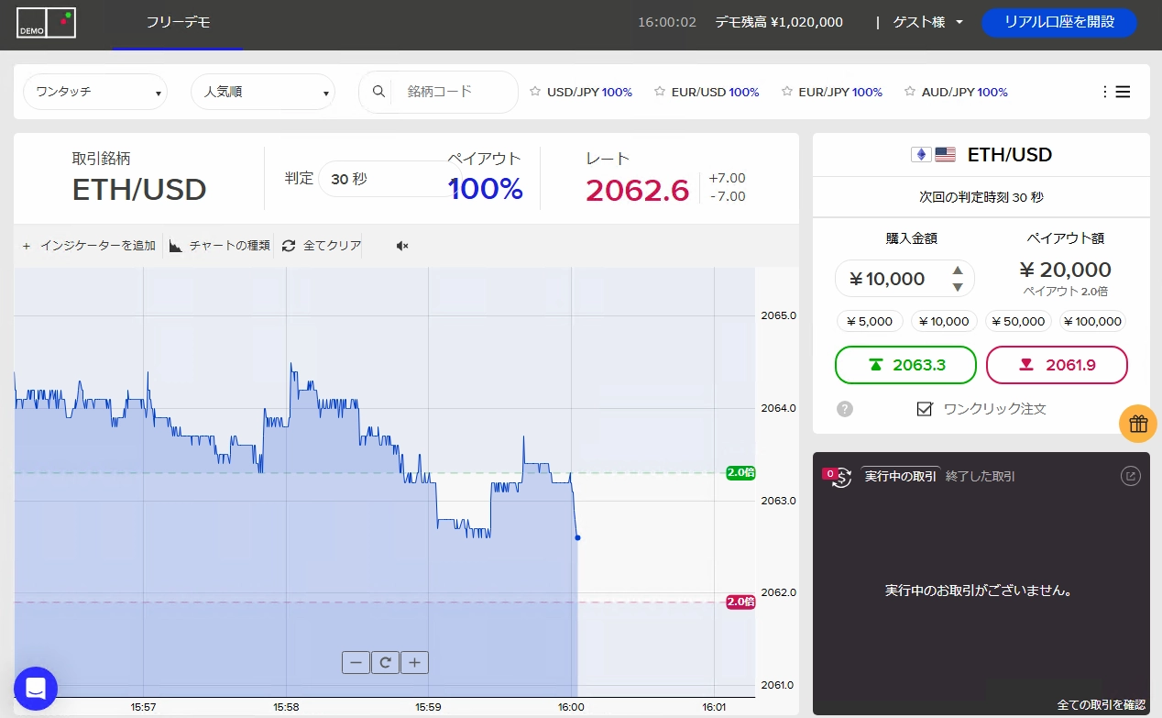Image resolution: width=1162 pixels, height=718 pixels.
Task: Set amount to ¥5,000 preset
Action: click(x=870, y=321)
